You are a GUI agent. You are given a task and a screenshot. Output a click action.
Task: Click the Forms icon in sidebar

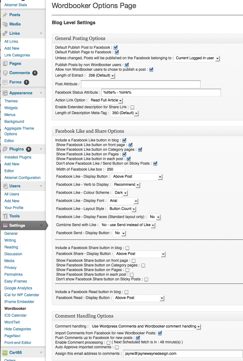[5, 82]
